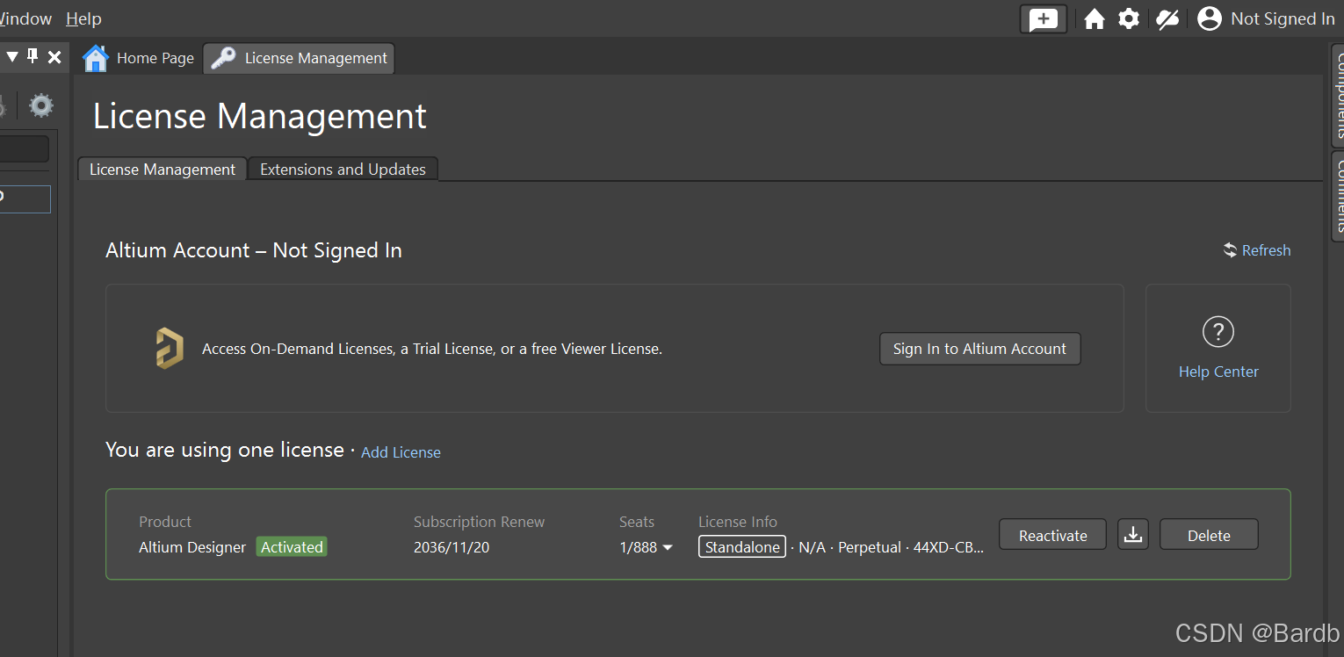Click the gold Altium logo icon
Viewport: 1344px width, 657px height.
[170, 348]
